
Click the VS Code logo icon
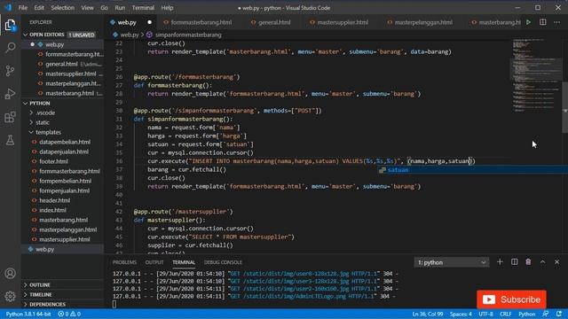8,8
